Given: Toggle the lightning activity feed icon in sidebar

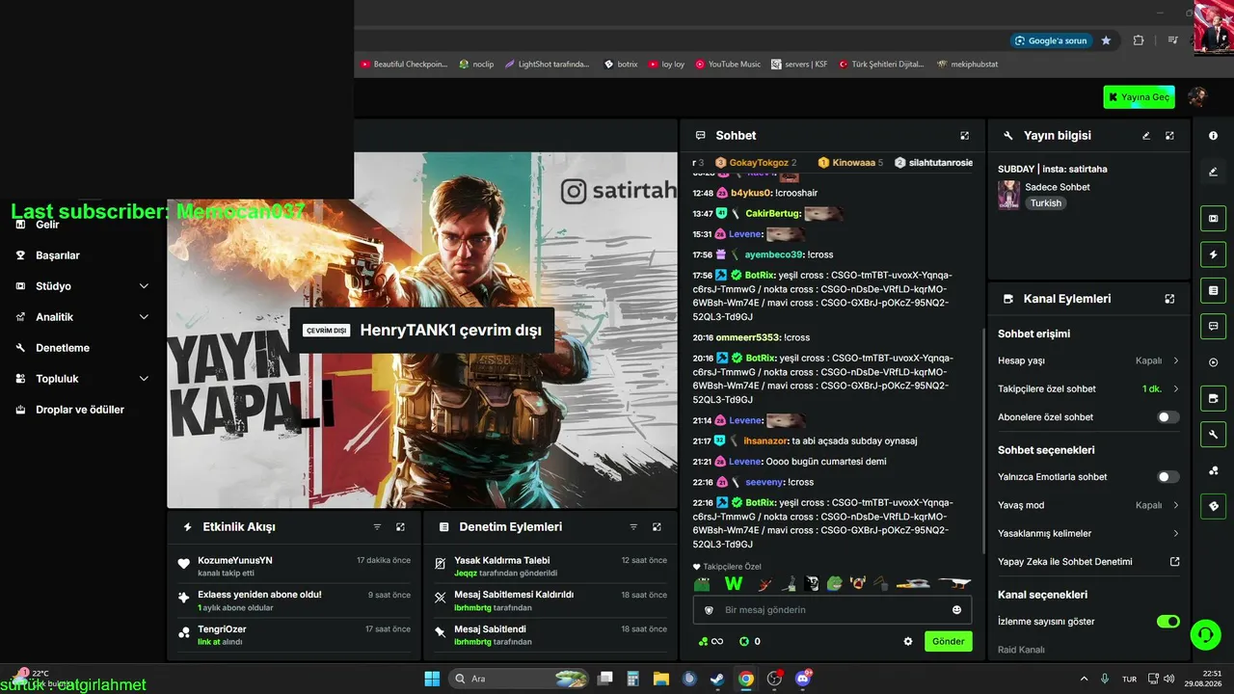Looking at the screenshot, I should [1214, 254].
